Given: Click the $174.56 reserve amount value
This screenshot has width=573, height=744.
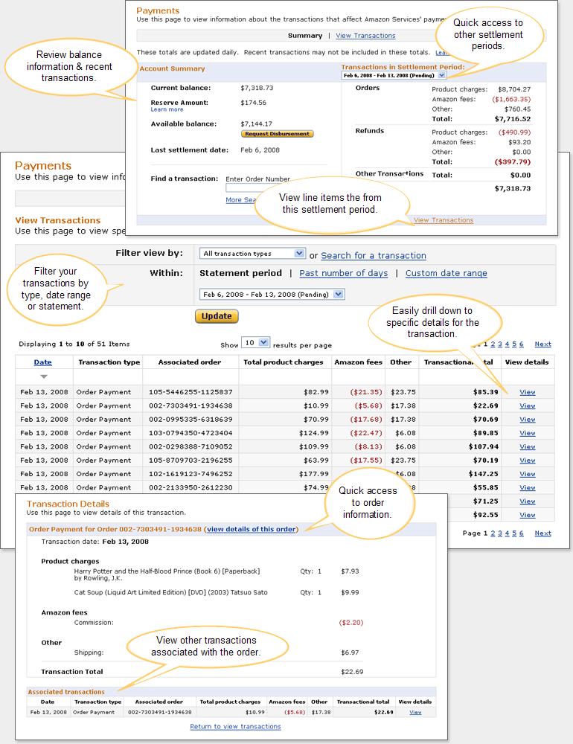Looking at the screenshot, I should pyautogui.click(x=254, y=103).
